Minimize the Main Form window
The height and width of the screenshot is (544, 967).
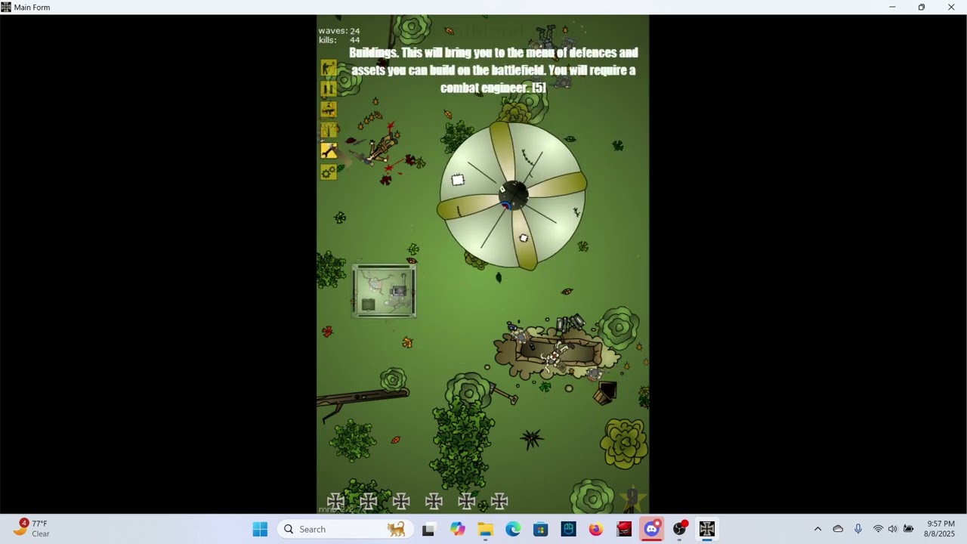892,8
